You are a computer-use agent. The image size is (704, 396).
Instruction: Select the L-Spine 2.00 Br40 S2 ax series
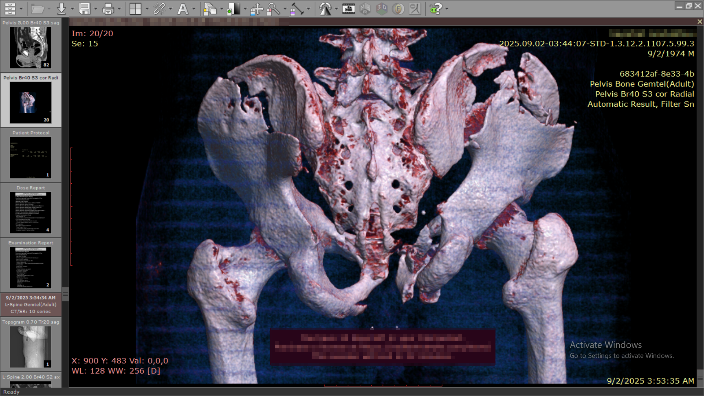point(31,380)
